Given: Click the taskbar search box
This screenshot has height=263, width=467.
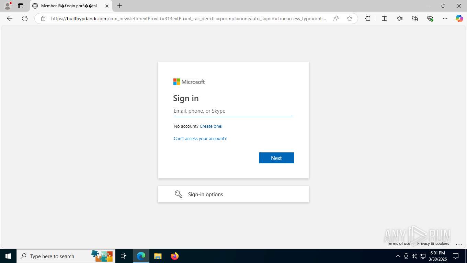Looking at the screenshot, I should 66,256.
